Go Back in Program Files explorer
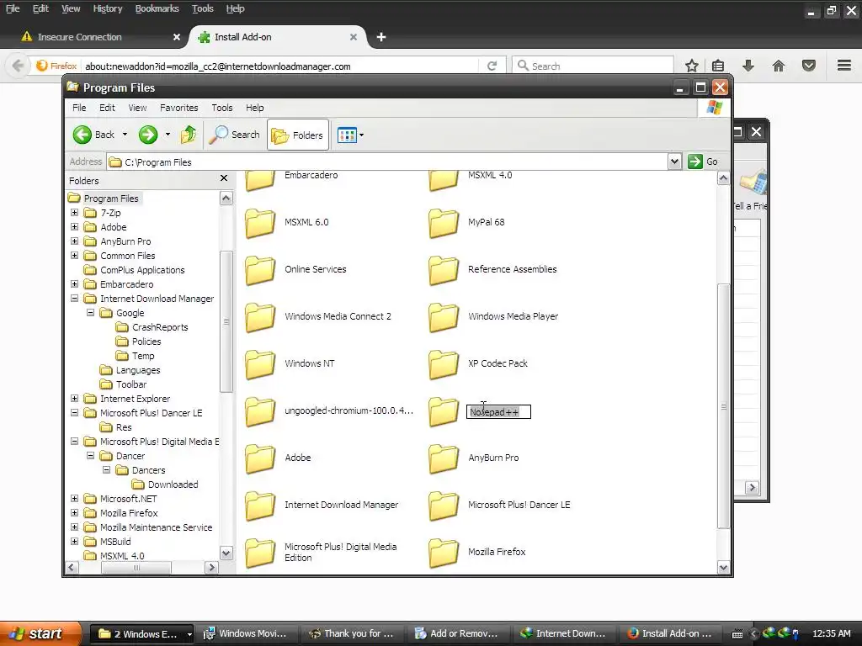The image size is (862, 646). pos(93,135)
